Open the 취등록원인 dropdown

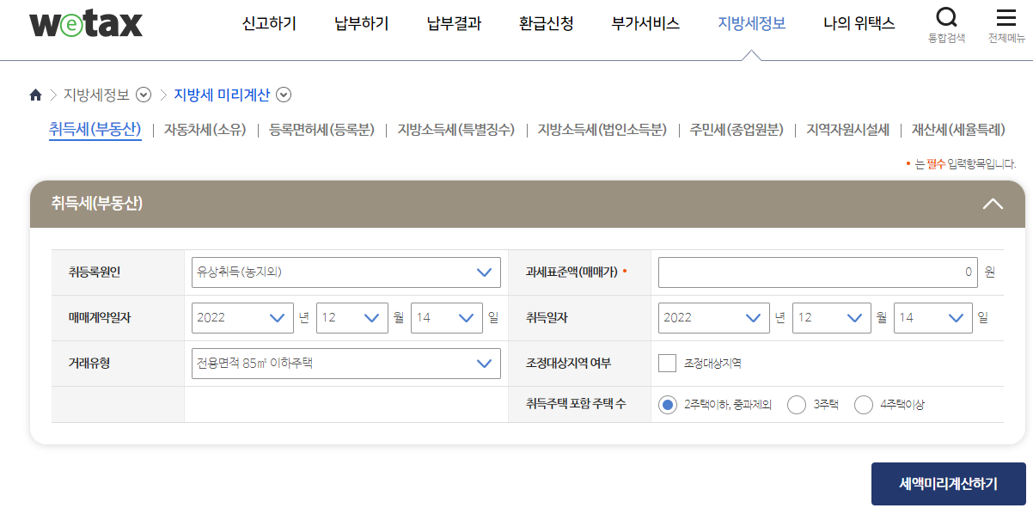point(345,272)
